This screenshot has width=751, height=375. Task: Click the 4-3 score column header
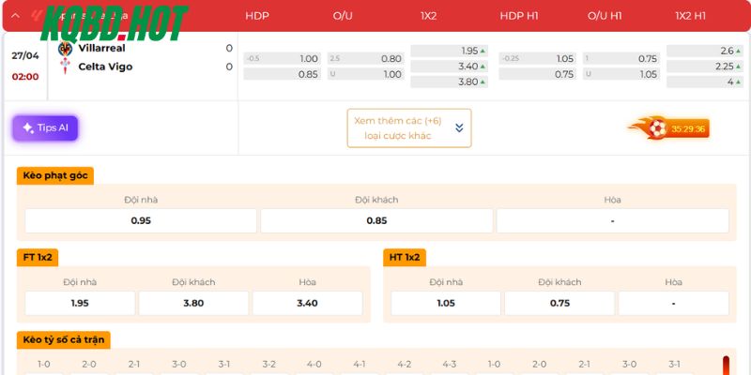pyautogui.click(x=450, y=364)
